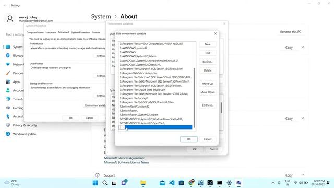This screenshot has height=188, width=334.
Task: Open Remote tab in System Properties
Action: point(96,32)
